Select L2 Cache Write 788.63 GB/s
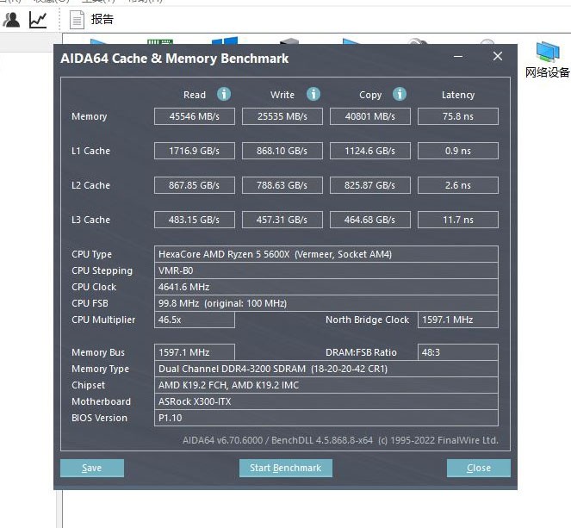Screen dimensions: 571x528 282,185
